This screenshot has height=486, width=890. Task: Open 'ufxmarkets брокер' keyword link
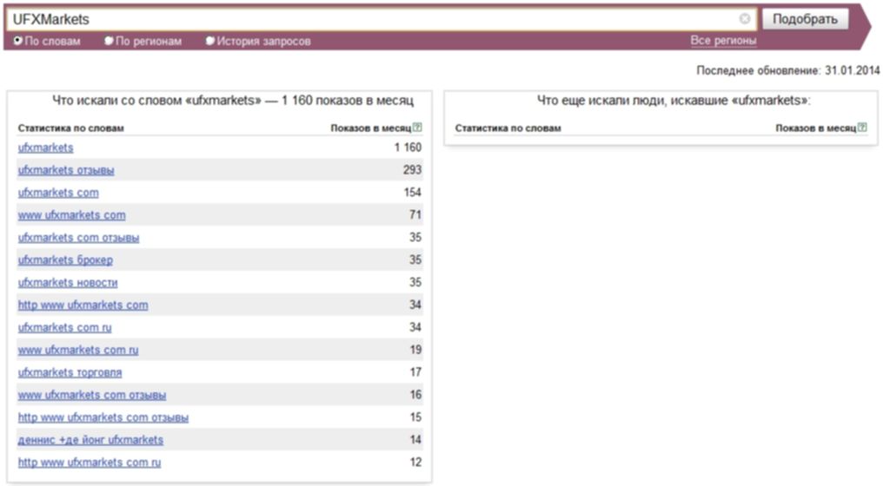click(x=65, y=260)
